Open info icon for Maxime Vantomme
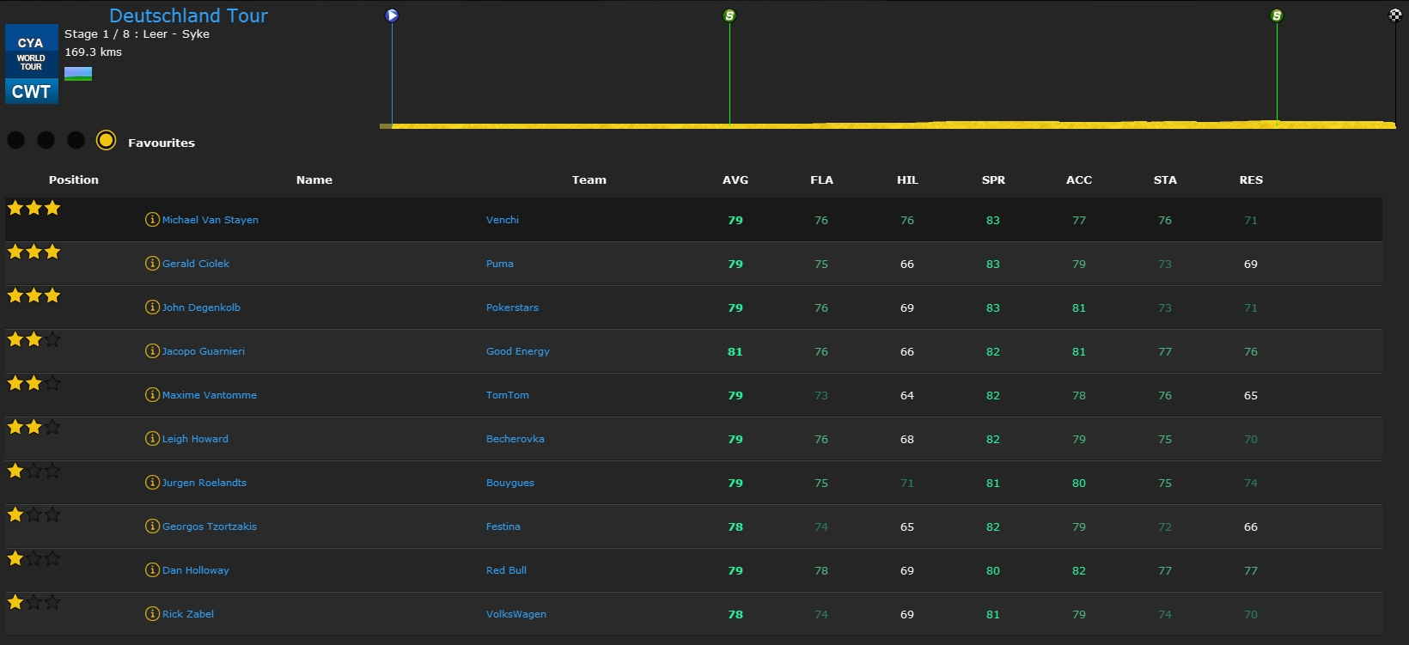 point(152,395)
